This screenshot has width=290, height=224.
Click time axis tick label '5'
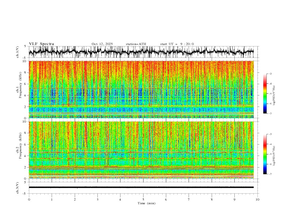click(143, 199)
